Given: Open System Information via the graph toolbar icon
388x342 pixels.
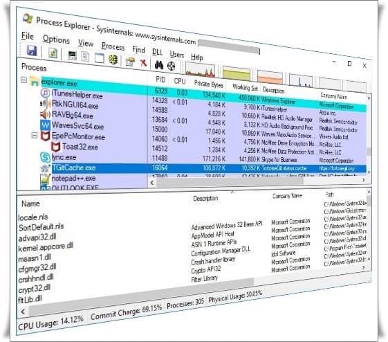Looking at the screenshot, I should (72, 55).
